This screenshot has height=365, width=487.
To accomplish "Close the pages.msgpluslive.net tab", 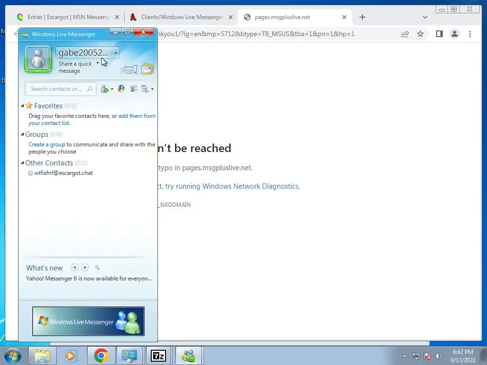I will pos(344,18).
